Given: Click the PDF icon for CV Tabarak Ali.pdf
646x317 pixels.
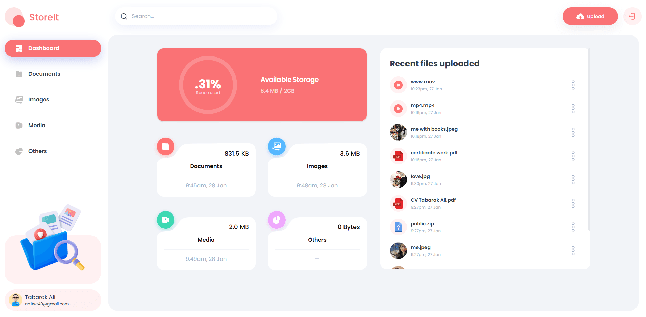Looking at the screenshot, I should 398,203.
